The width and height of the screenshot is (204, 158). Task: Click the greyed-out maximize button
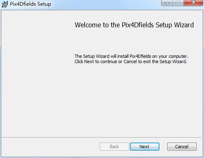(x=178, y=2)
